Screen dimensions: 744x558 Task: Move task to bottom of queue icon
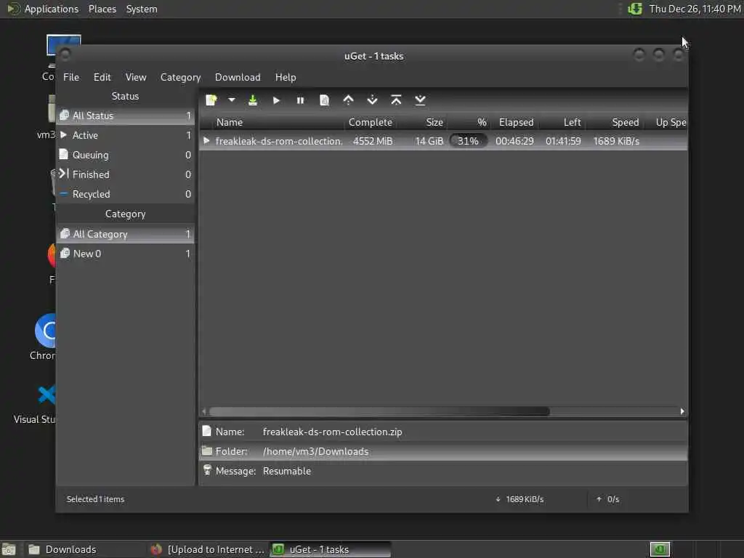420,100
